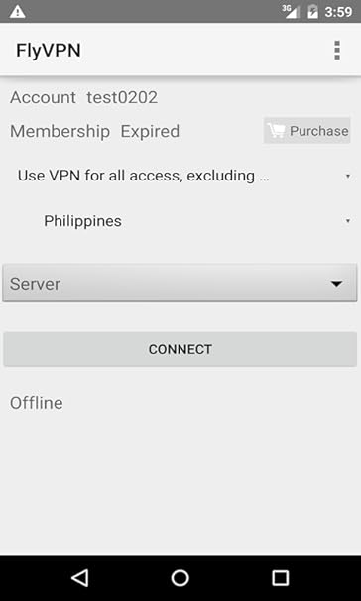Click the CONNECT button
This screenshot has width=361, height=601.
click(180, 349)
